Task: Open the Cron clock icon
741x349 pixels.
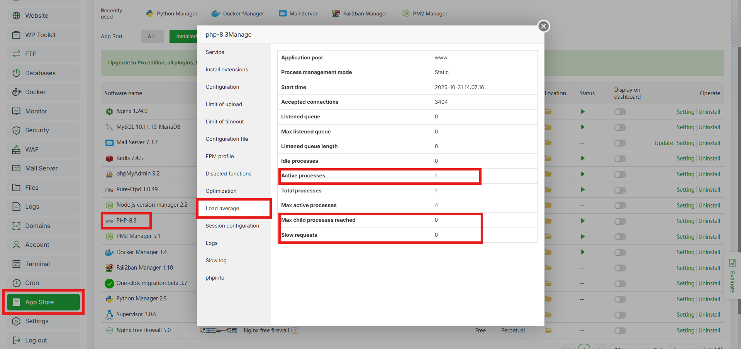Action: (16, 283)
